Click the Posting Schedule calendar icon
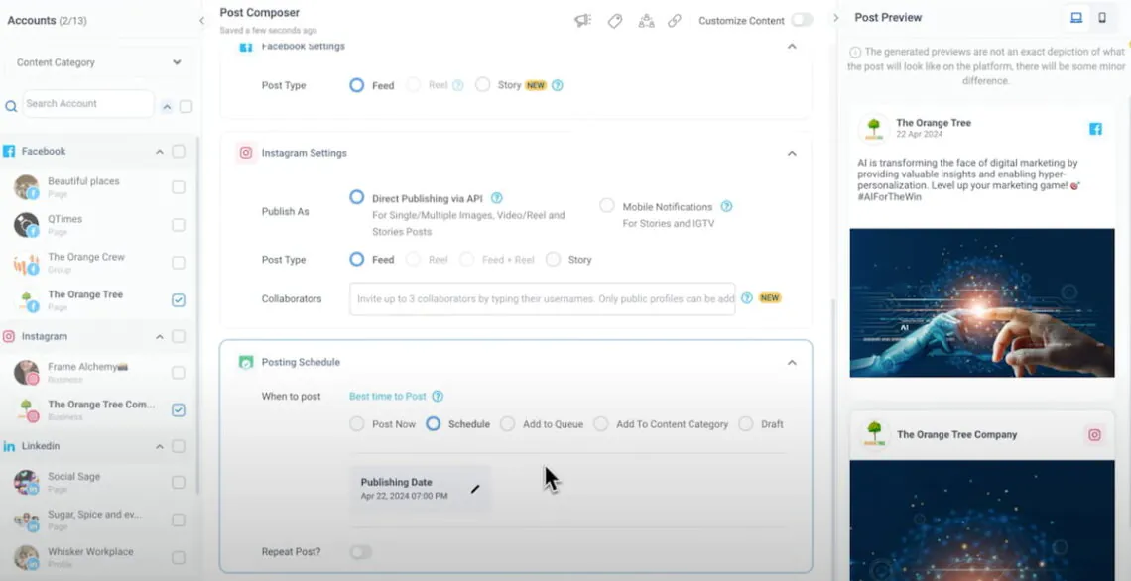Screen dimensions: 1131x581 (x=246, y=363)
